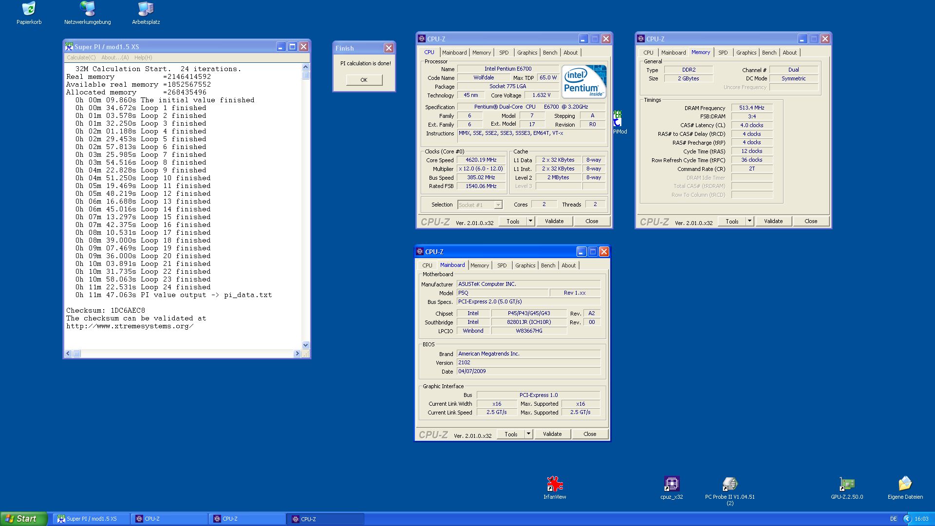The image size is (935, 526).
Task: Open the cpuz_x32 desktop shortcut
Action: coord(672,488)
